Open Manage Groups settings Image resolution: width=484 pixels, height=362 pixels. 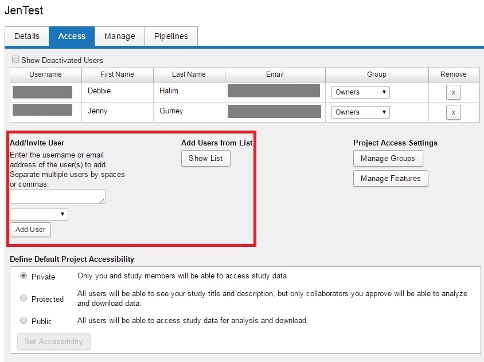388,159
